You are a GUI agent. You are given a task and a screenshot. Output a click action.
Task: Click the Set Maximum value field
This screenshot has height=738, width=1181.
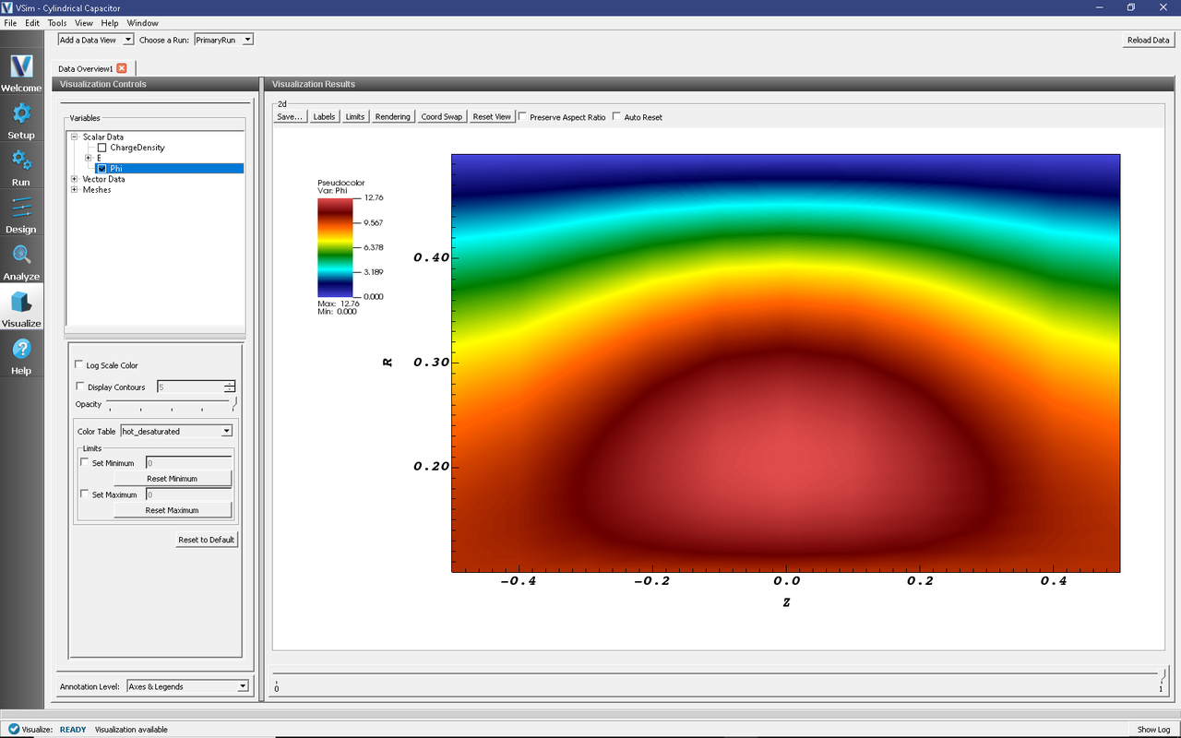click(188, 494)
